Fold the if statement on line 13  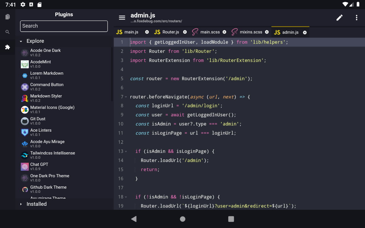point(126,151)
